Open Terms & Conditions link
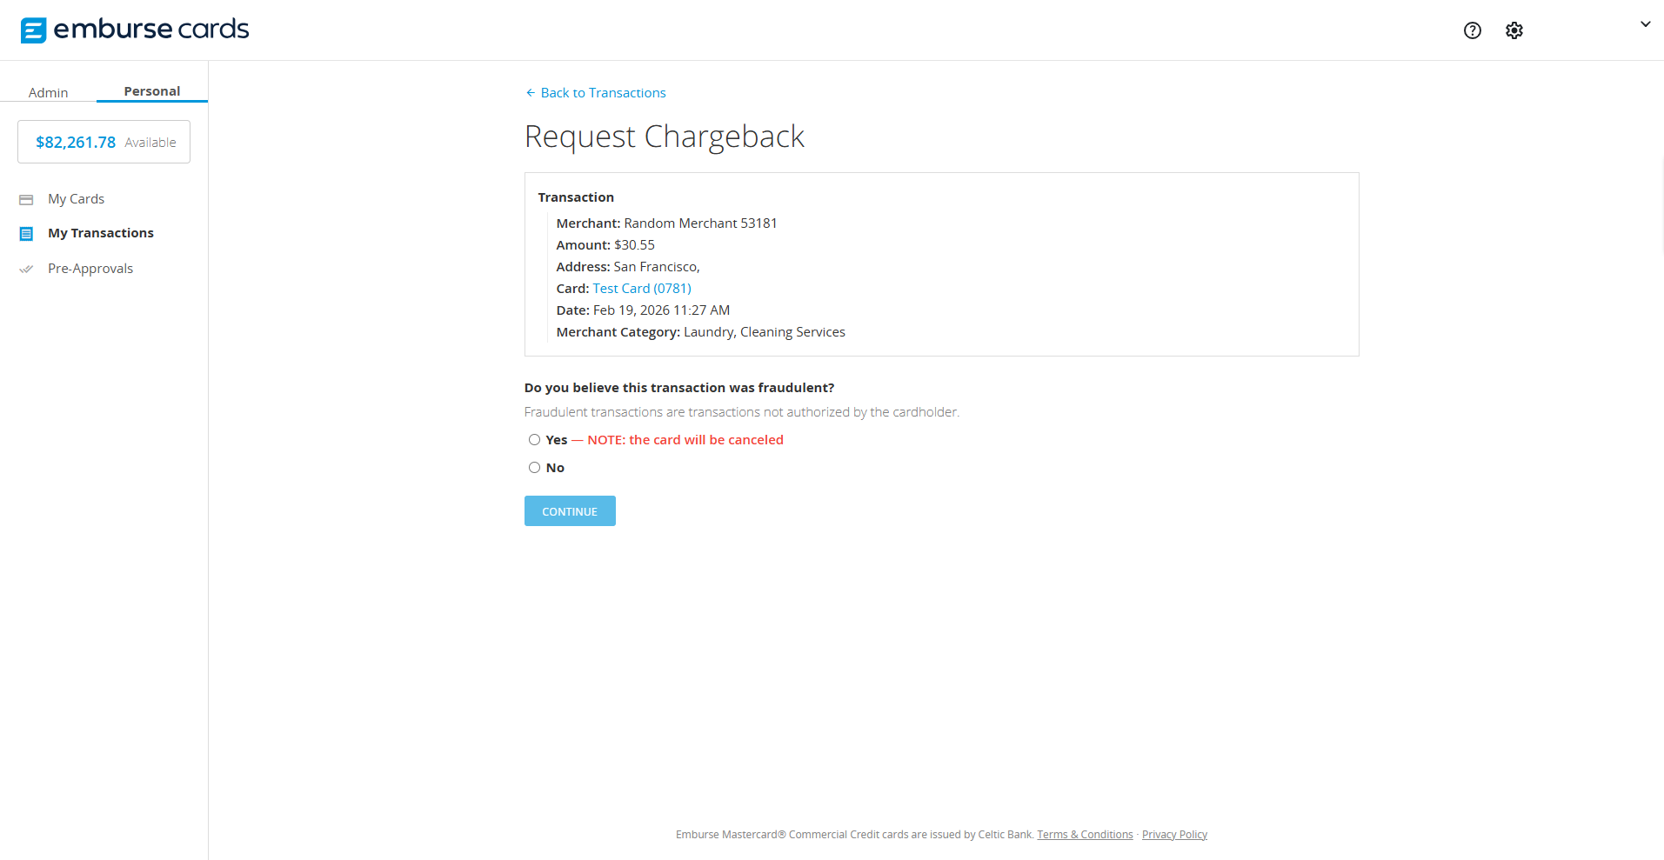This screenshot has width=1664, height=860. click(x=1085, y=835)
